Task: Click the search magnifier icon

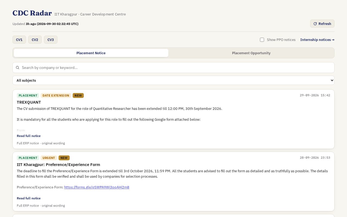Action: tap(18, 68)
